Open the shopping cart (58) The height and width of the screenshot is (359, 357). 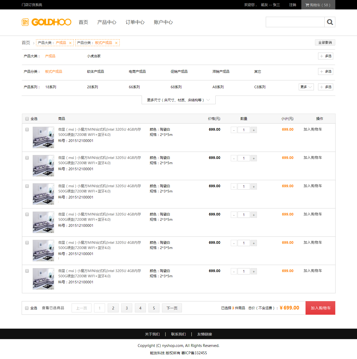pos(318,5)
